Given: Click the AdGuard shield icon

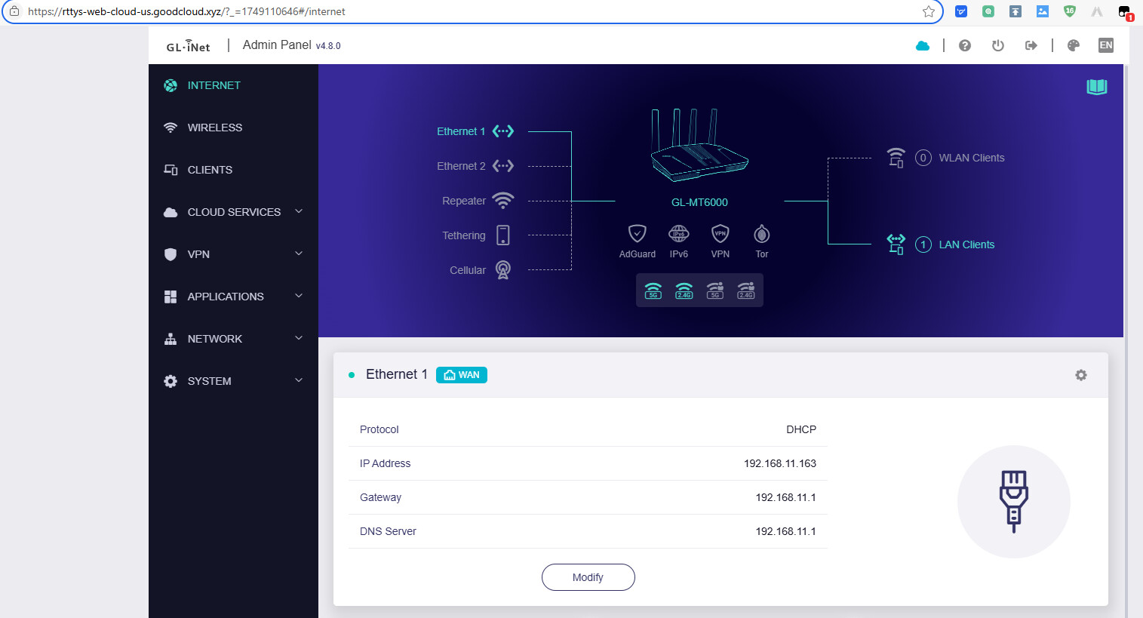Looking at the screenshot, I should 637,234.
